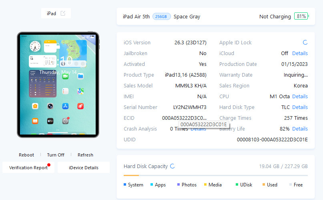This screenshot has width=323, height=200.
Task: Click the Used orange legend swatch
Action: pos(264,184)
